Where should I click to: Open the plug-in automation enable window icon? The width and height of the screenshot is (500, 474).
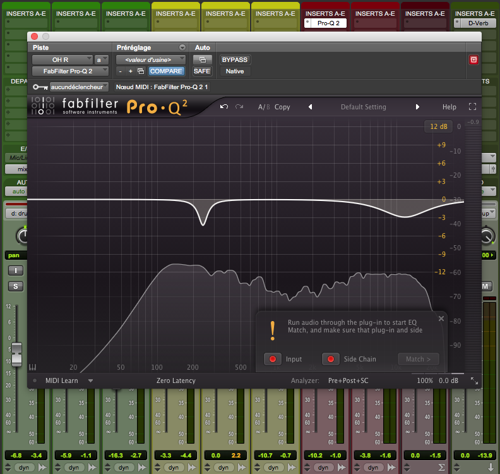click(x=202, y=59)
